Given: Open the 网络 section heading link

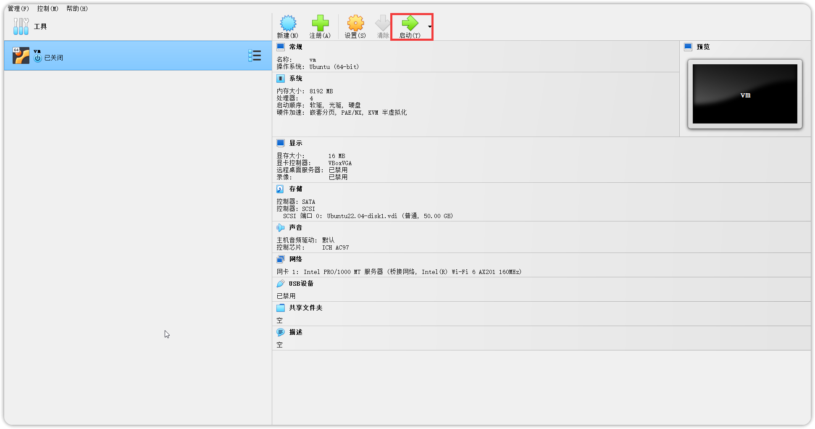Looking at the screenshot, I should (296, 259).
